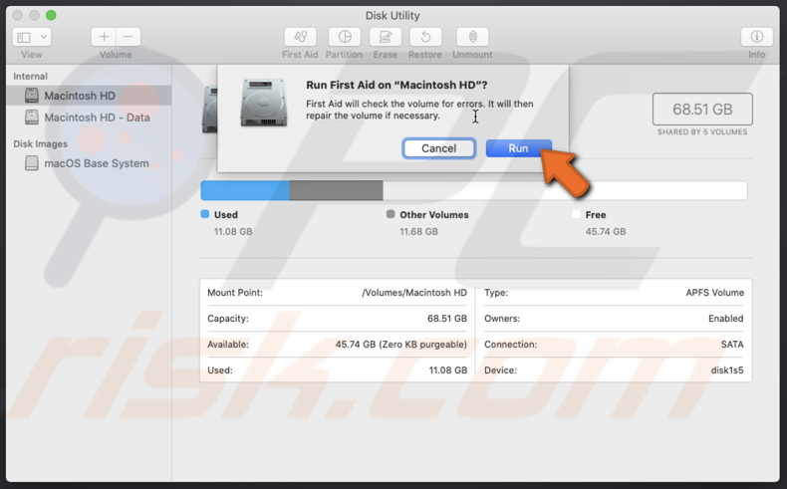Viewport: 787px width, 489px height.
Task: Open the Partition tool icon
Action: 345,37
